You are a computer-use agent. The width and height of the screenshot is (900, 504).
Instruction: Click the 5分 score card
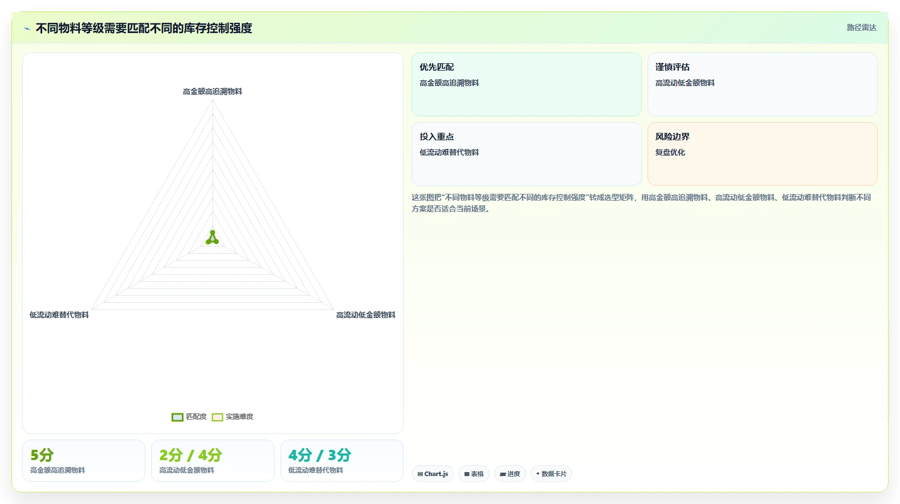[x=84, y=461]
